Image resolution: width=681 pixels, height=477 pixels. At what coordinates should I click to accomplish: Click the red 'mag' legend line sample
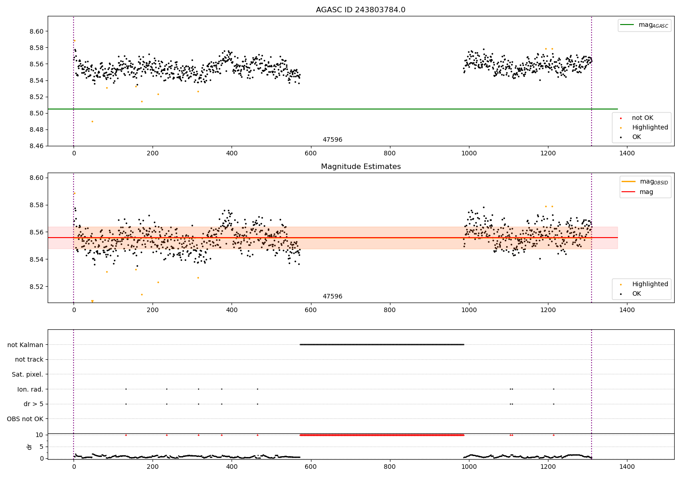629,192
